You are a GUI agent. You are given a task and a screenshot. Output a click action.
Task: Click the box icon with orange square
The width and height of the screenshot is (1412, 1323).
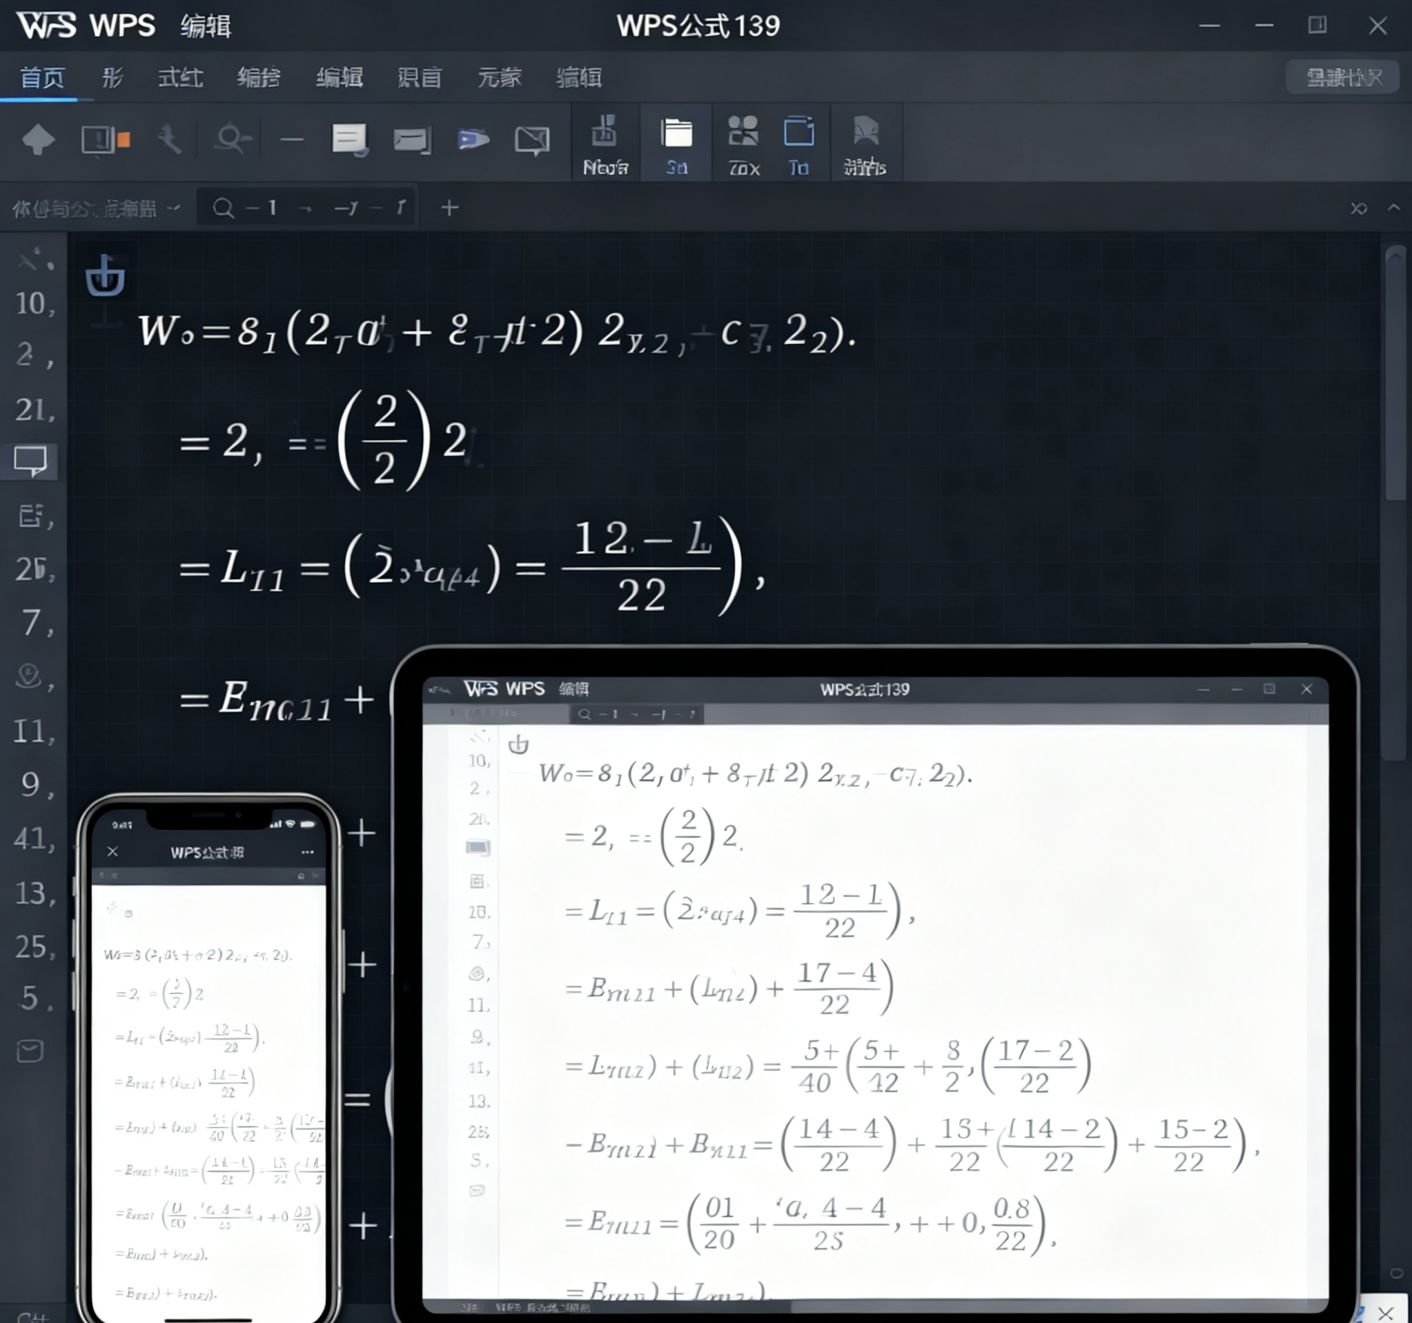tap(105, 139)
